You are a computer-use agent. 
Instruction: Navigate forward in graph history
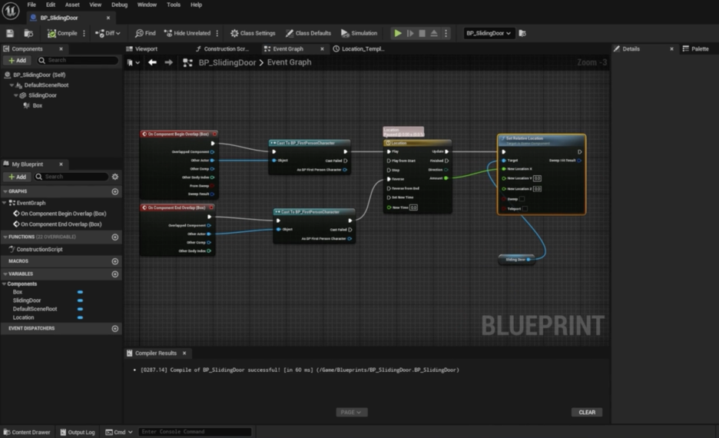pos(168,62)
